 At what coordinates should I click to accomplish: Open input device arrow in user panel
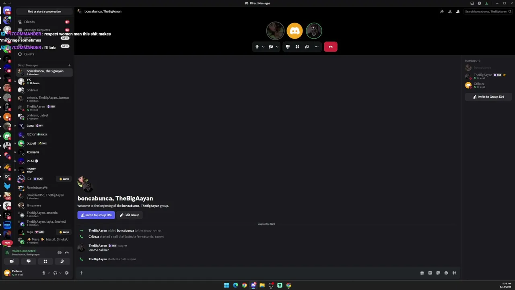point(49,273)
